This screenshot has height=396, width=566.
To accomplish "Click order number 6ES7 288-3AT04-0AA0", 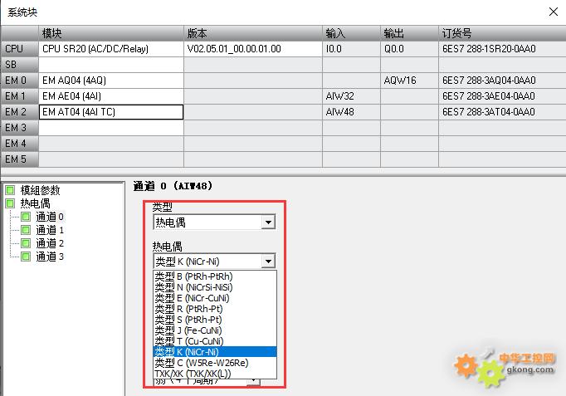I will tap(502, 112).
